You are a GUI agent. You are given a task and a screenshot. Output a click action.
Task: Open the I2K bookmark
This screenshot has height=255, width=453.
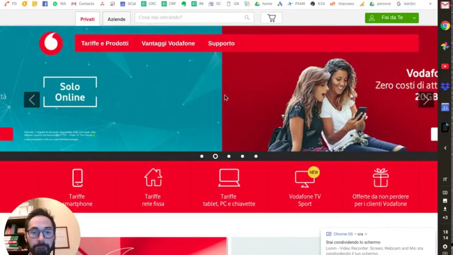pos(233,4)
